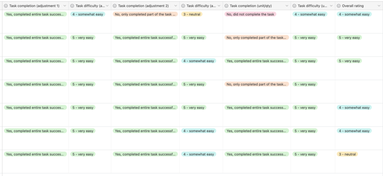
Task: Click "3 - neutral" difficulty pill beside adjustment 2 column
Action: pos(192,14)
